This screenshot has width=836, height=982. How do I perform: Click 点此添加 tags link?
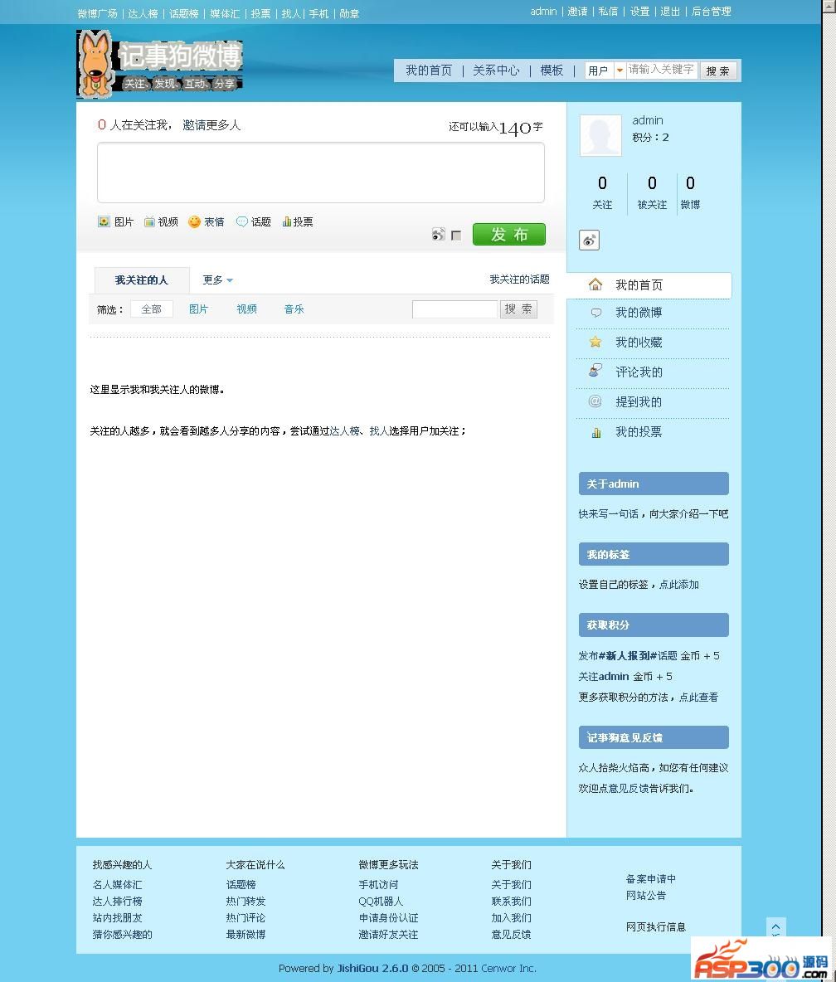tap(678, 585)
